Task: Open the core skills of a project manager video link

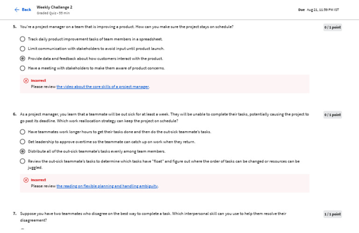Action: (102, 87)
